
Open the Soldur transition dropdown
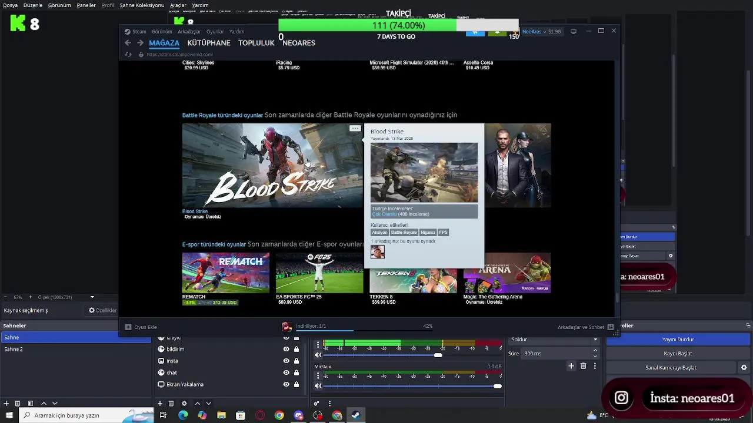click(554, 340)
